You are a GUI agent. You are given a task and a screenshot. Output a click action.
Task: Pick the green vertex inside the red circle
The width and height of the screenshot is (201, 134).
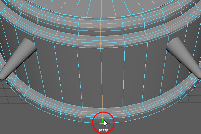[103, 121]
